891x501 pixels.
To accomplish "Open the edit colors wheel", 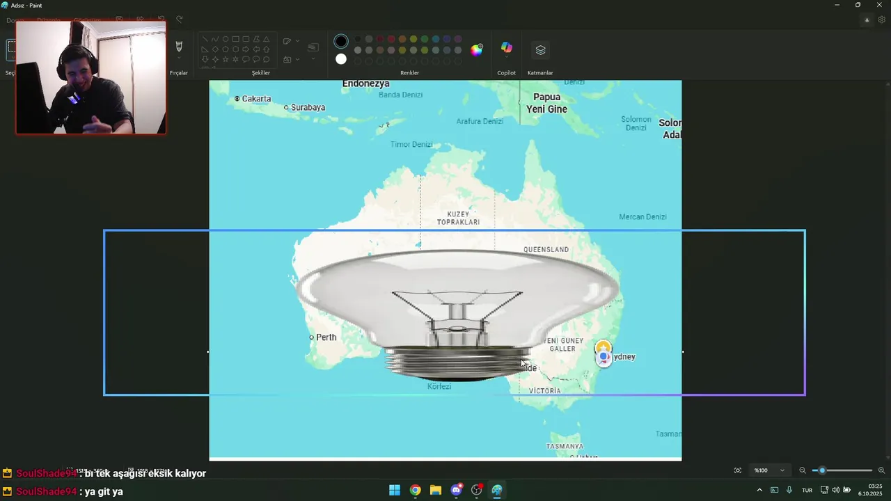I will (x=476, y=50).
